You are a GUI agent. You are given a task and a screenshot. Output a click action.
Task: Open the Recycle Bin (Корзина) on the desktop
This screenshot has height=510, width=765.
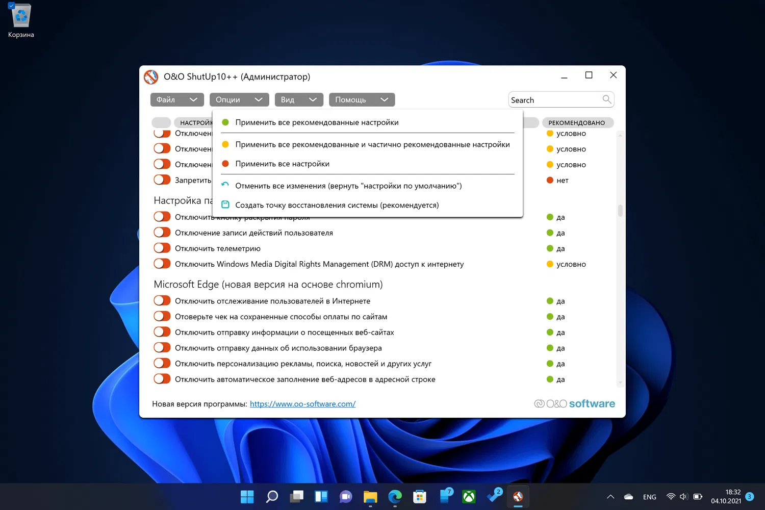pos(21,21)
